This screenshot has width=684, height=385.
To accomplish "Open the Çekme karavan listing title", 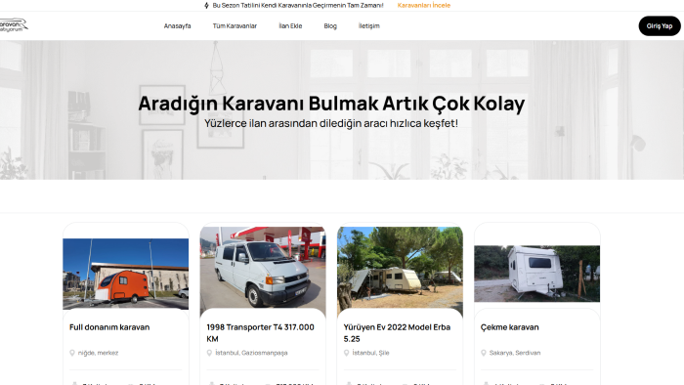I will pos(509,327).
